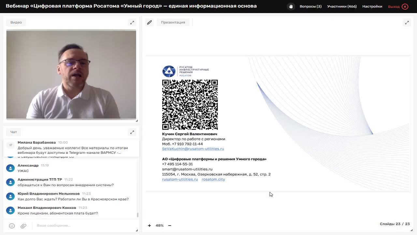Viewport: 417px width, 235px height.
Task: Click the pin icon on the pinned message
Action: click(x=11, y=145)
